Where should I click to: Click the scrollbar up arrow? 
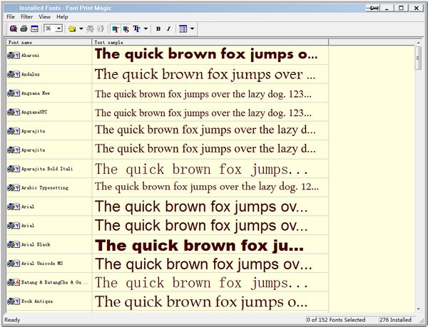[418, 43]
